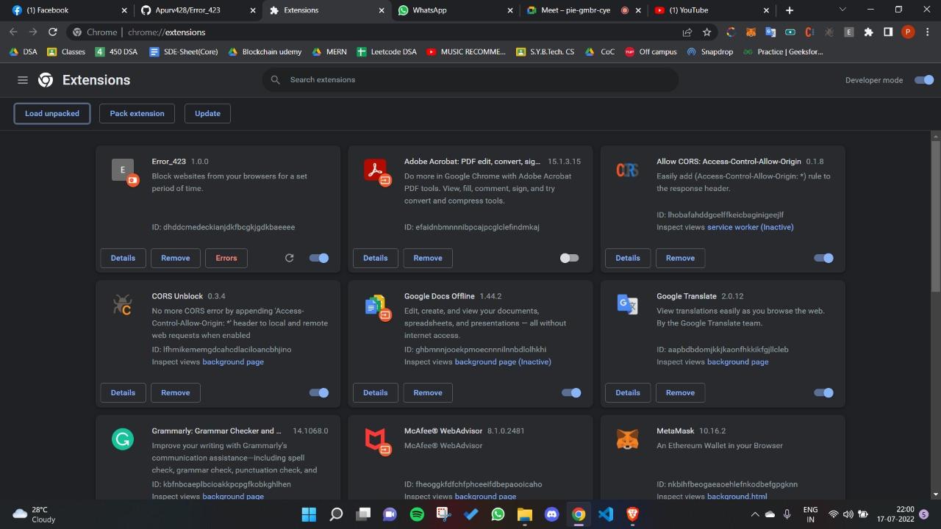Toggle Developer mode switch
This screenshot has width=941, height=529.
coord(924,80)
